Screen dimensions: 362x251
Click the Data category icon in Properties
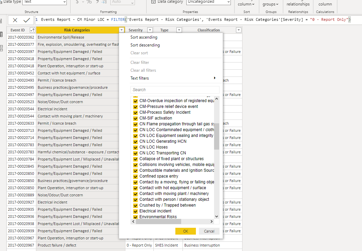pos(153,2)
